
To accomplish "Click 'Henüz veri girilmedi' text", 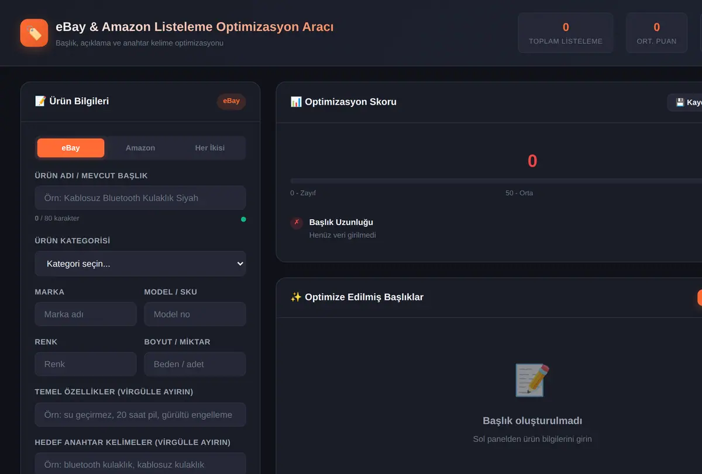I will point(342,235).
